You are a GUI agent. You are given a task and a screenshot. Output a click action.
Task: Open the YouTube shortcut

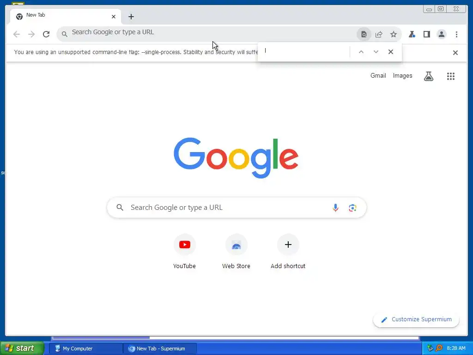point(184,251)
